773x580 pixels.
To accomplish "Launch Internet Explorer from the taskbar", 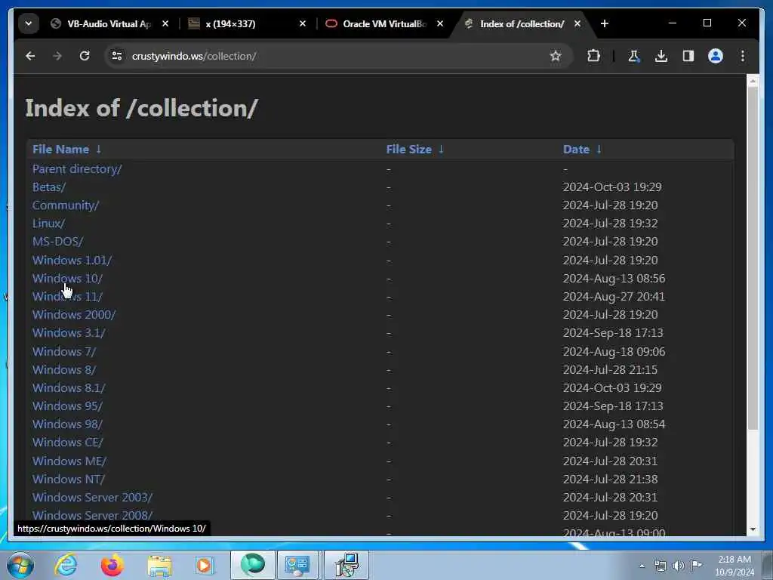I will [x=66, y=565].
